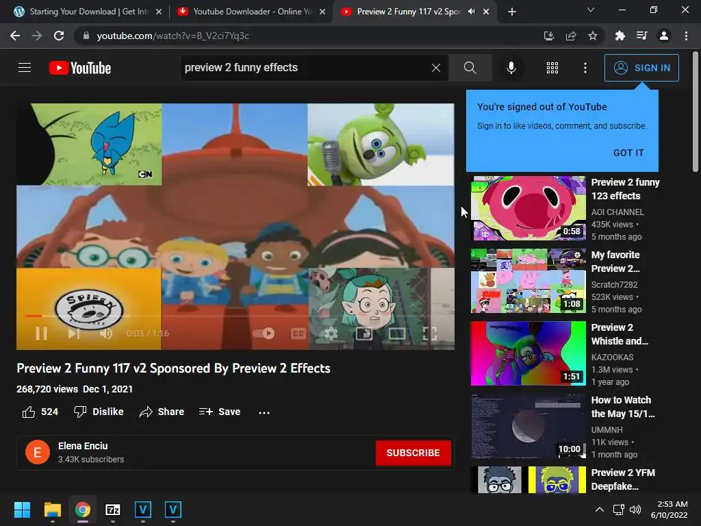Show hidden system tray icons

pos(600,510)
